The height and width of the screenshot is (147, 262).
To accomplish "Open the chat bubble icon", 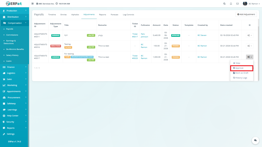I will [x=255, y=140].
